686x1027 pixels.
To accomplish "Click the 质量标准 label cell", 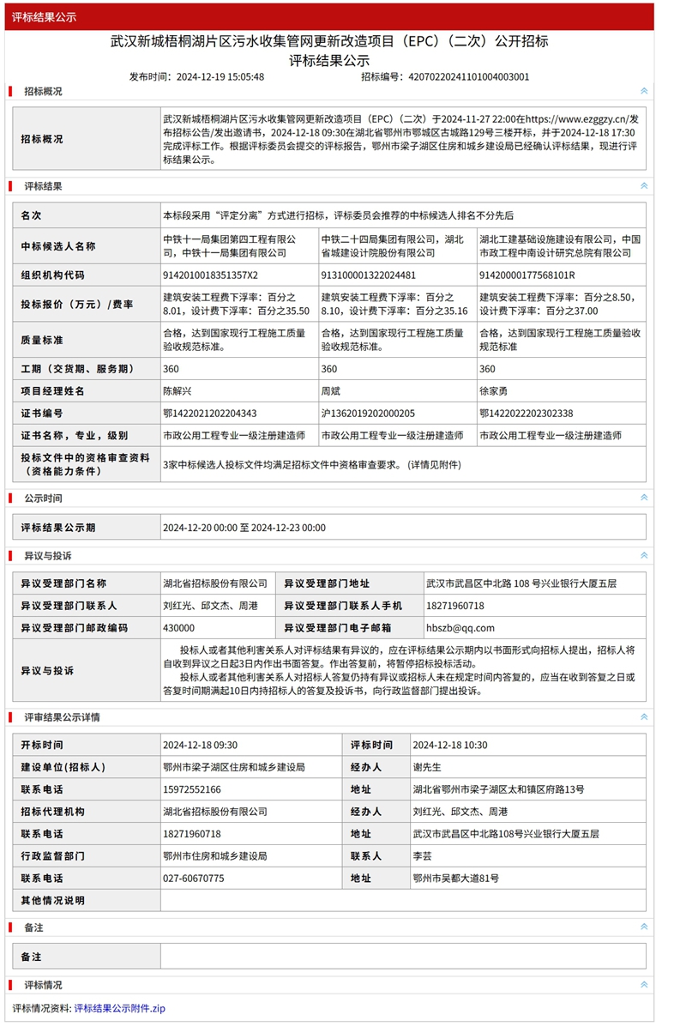I will pos(87,340).
